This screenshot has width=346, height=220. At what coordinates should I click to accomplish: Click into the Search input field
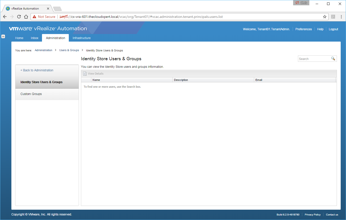(x=314, y=59)
